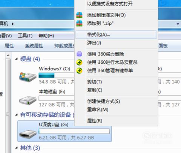The height and width of the screenshot is (153, 181).
Task: Select the U深度U盘 (G:) removable drive icon
Action: pos(28,133)
